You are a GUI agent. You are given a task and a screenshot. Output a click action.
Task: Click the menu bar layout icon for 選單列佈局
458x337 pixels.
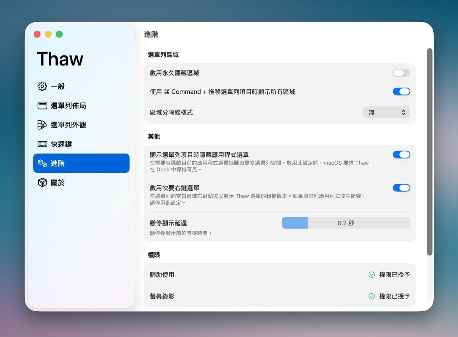pos(42,106)
